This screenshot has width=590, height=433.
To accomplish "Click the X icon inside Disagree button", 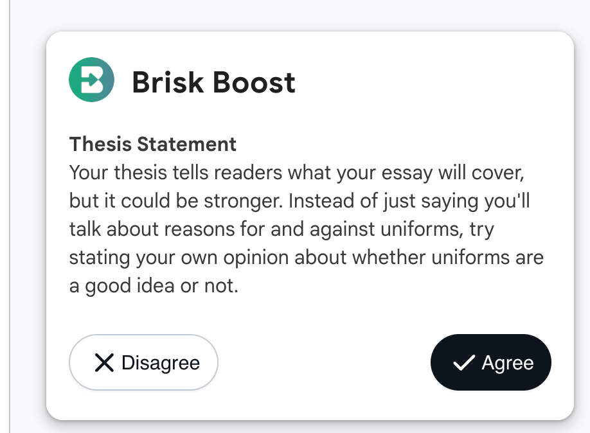I will [x=104, y=362].
